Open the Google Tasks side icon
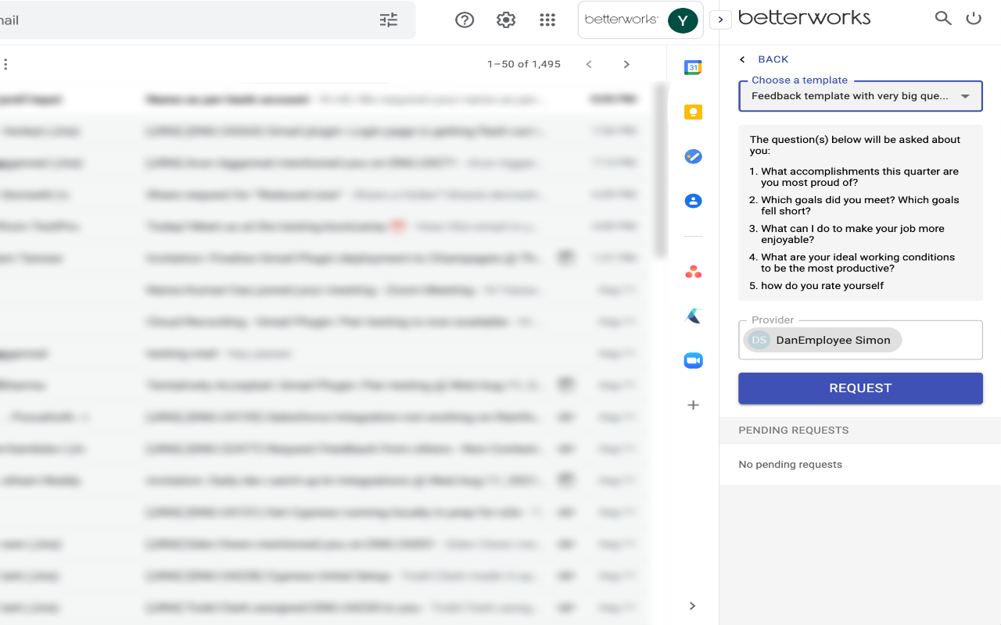This screenshot has height=625, width=1001. point(693,157)
